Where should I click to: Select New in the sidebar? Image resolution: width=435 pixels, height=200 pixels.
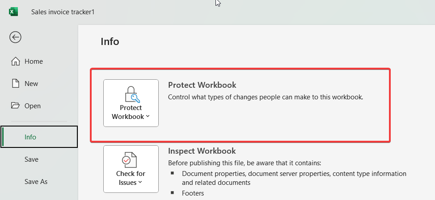[39, 83]
